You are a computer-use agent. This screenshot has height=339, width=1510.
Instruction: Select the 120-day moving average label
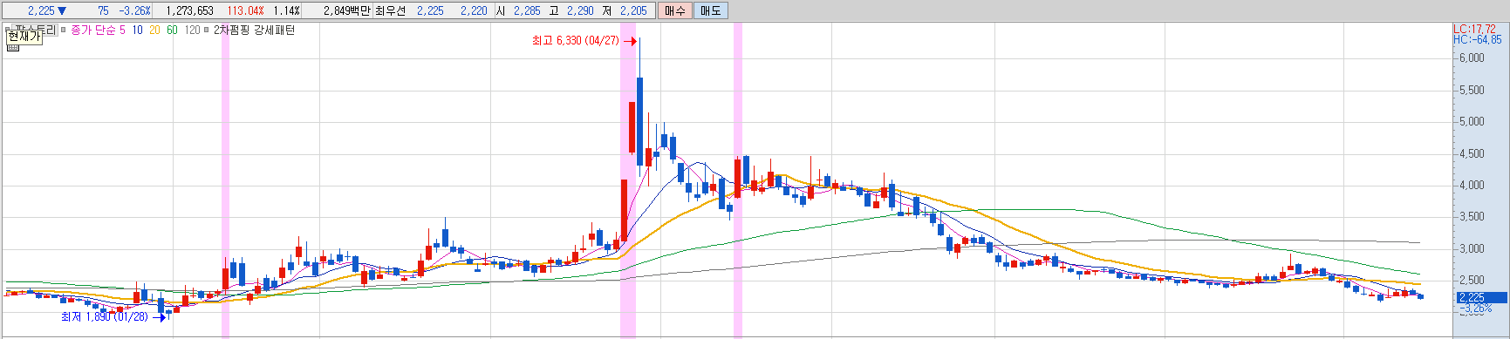192,31
